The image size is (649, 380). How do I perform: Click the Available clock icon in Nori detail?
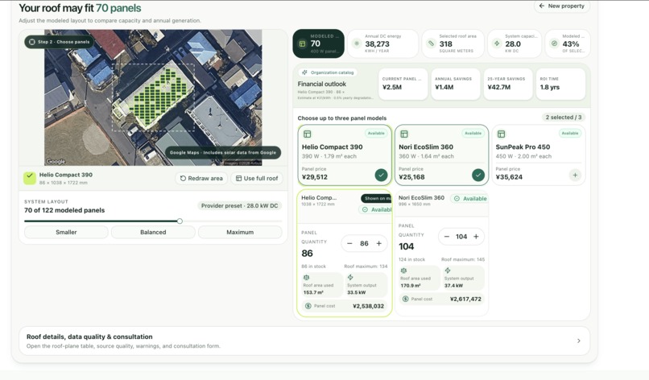pyautogui.click(x=457, y=199)
